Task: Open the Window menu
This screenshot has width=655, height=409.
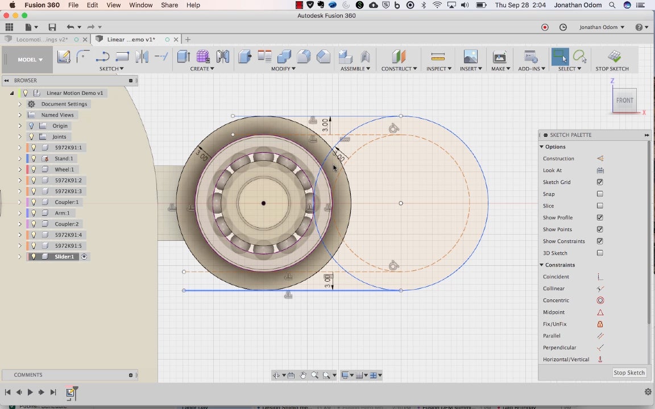Action: (x=140, y=5)
